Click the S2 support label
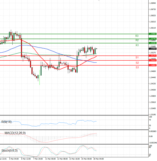Image resolution: width=157 pixels, height=161 pixels. point(137,63)
